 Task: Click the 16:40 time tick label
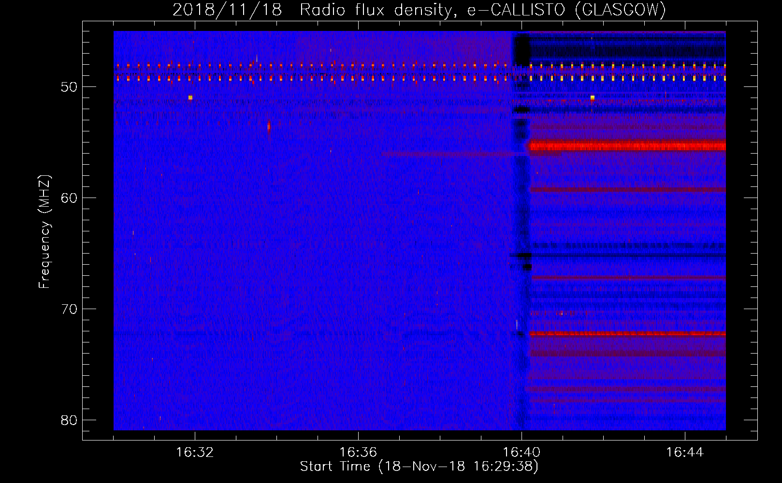[521, 452]
